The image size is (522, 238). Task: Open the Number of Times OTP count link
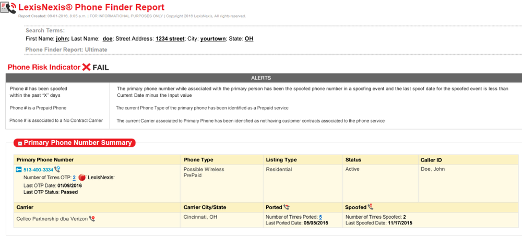point(74,178)
